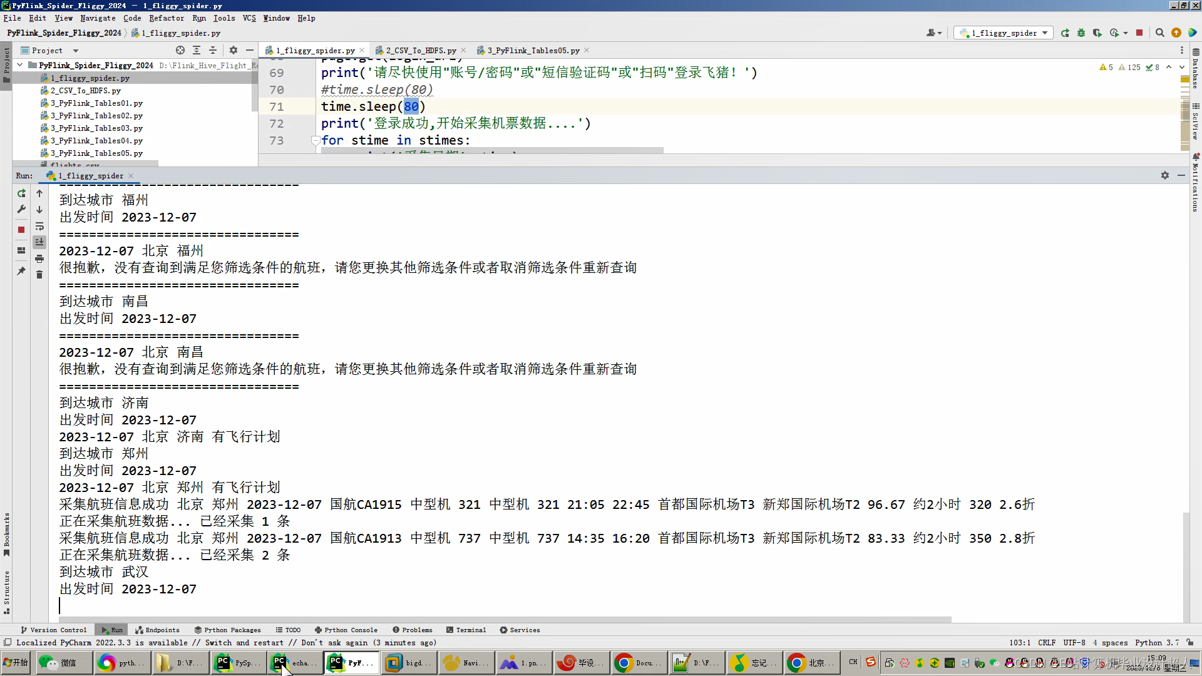Open Search Everywhere magnifier icon
The height and width of the screenshot is (676, 1202).
click(1160, 33)
